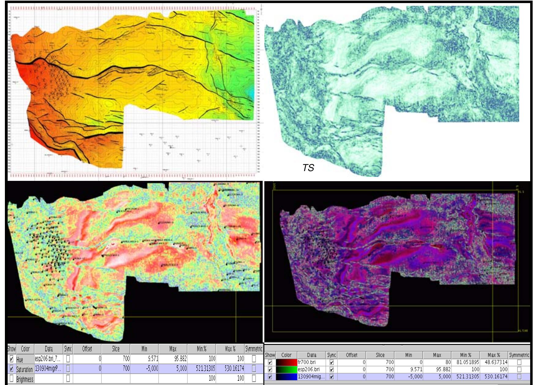The image size is (536, 385).
Task: Enable Symmetric checkbox for the Brightness row
Action: pyautogui.click(x=254, y=379)
